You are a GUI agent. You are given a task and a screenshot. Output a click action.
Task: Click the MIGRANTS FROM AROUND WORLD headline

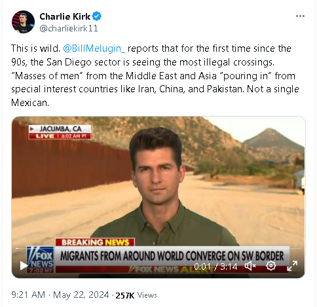pos(172,256)
